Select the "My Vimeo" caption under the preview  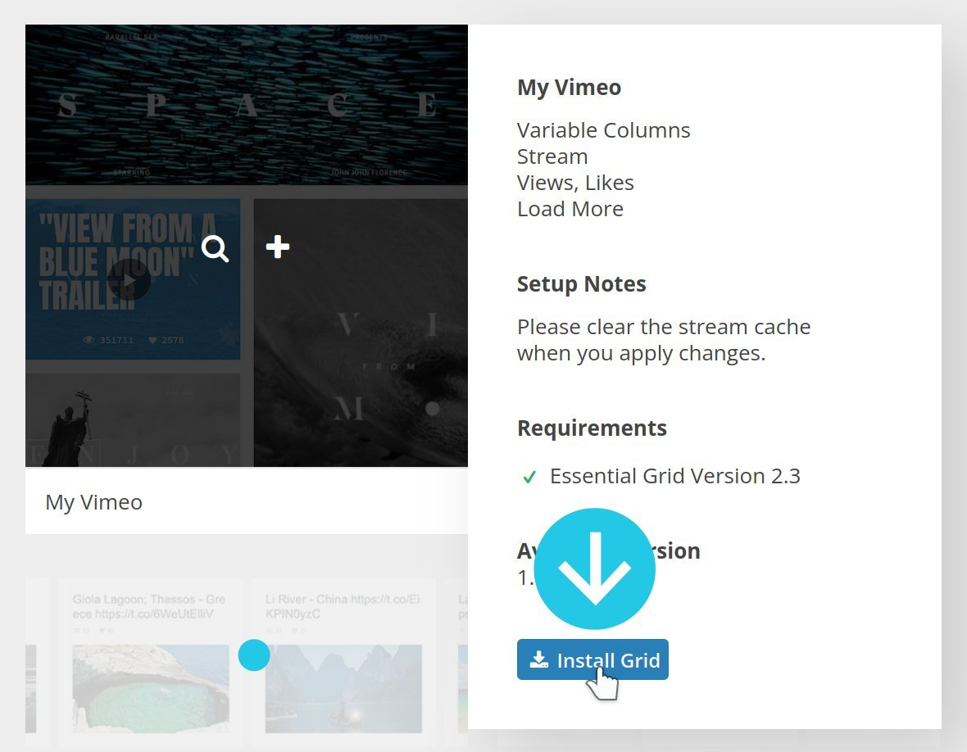(93, 502)
